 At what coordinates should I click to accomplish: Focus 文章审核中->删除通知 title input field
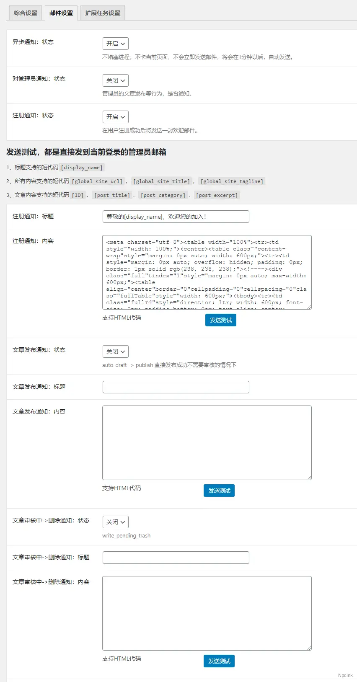point(176,558)
